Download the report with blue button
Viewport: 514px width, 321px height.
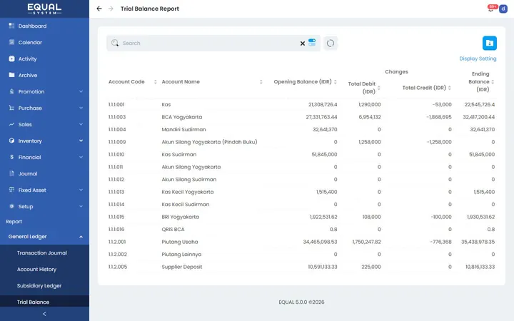pyautogui.click(x=490, y=43)
